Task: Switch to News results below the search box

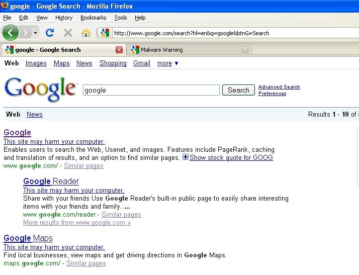Action: point(35,114)
